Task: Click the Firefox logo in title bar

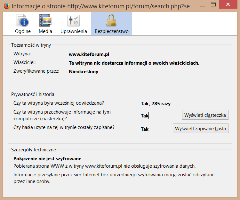Action: point(6,6)
